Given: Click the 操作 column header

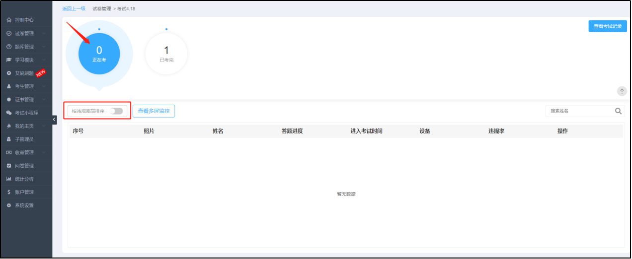Looking at the screenshot, I should (563, 131).
